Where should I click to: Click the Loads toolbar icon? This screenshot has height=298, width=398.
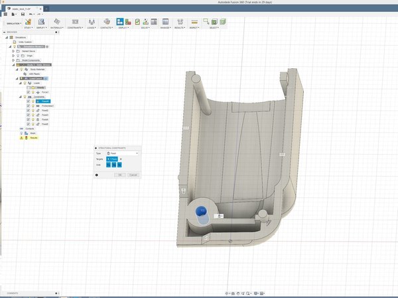[92, 22]
